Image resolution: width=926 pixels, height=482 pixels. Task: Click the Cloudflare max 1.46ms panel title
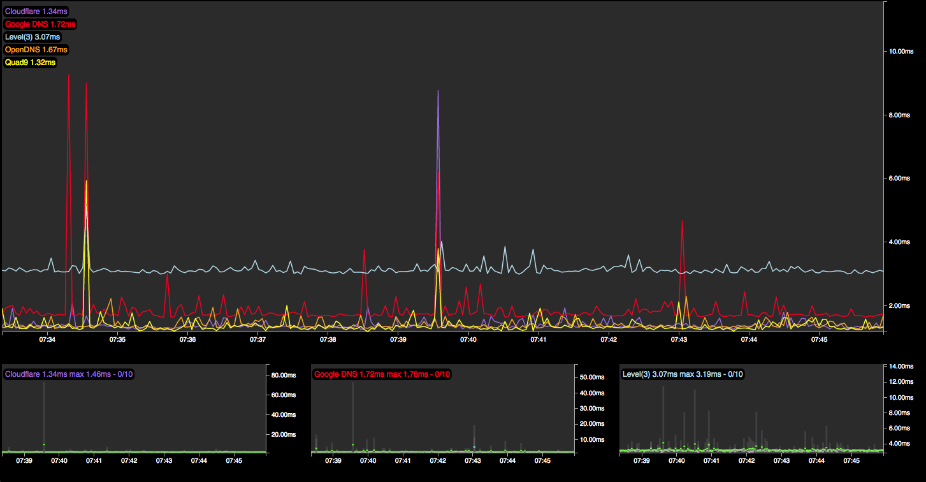[x=69, y=374]
